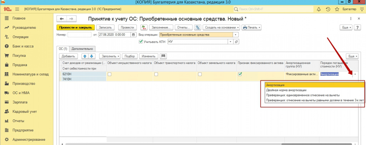The height and width of the screenshot is (145, 366).
Task: Move row down with blue arrow
Action: (x=92, y=56)
